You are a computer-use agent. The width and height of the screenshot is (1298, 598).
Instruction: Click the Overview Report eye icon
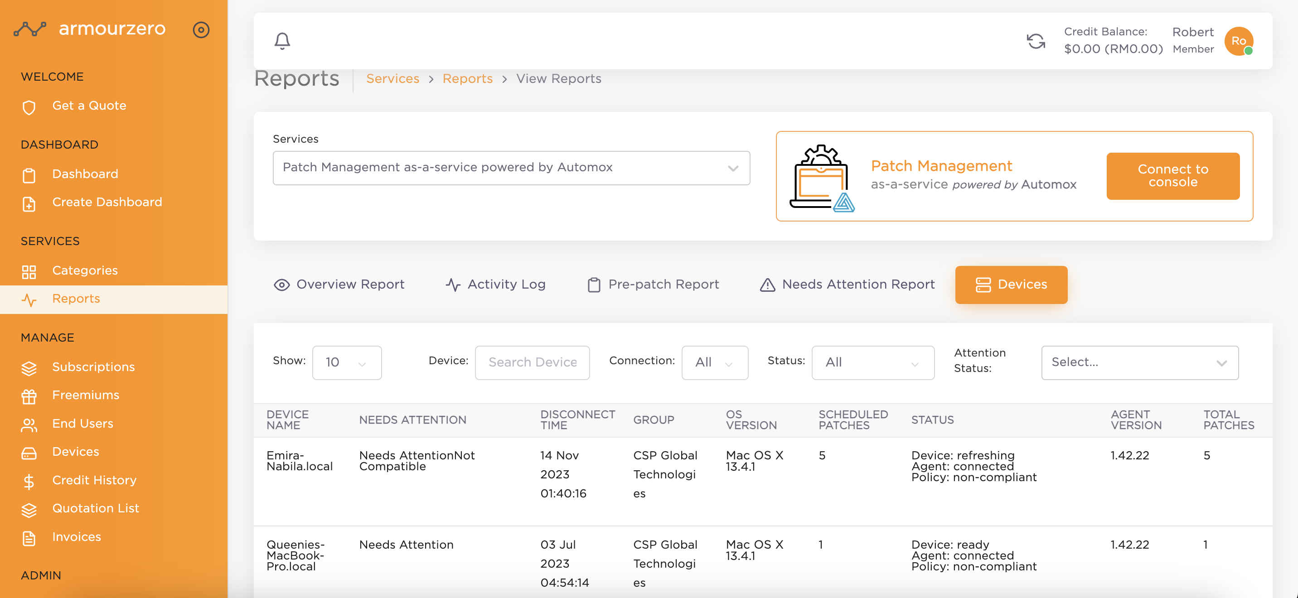coord(281,285)
